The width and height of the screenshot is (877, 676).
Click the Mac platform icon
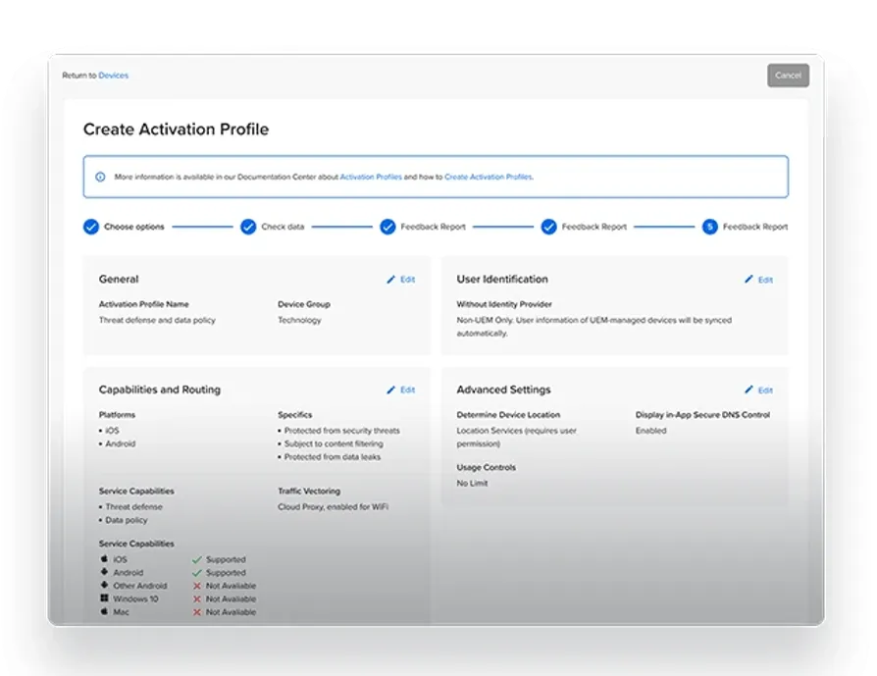coord(104,611)
